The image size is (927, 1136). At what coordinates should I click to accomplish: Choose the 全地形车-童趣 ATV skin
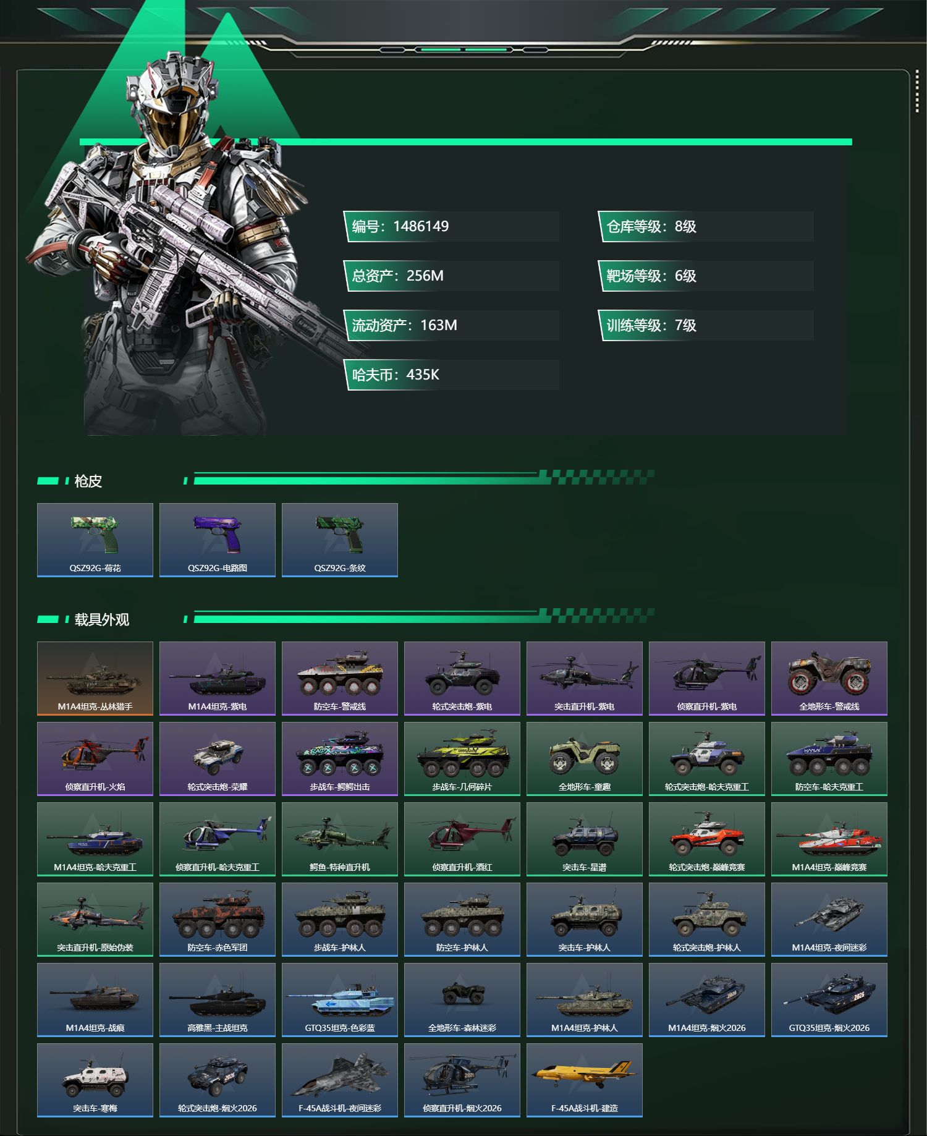(x=585, y=759)
